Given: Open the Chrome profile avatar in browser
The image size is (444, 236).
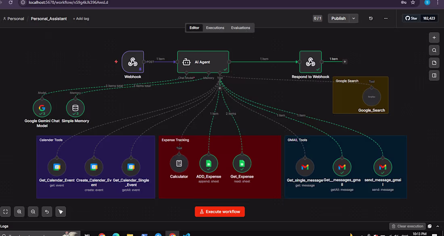Looking at the screenshot, I should click(427, 2).
